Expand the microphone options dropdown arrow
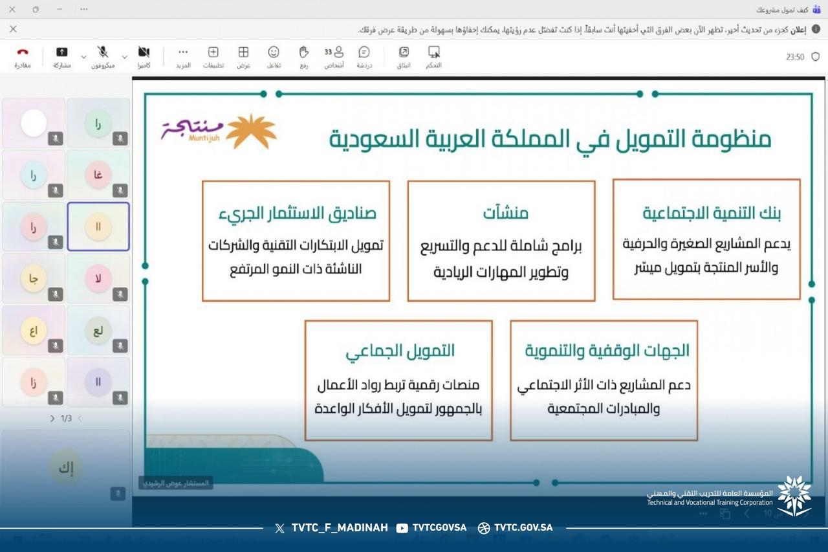828x552 pixels. [x=83, y=58]
